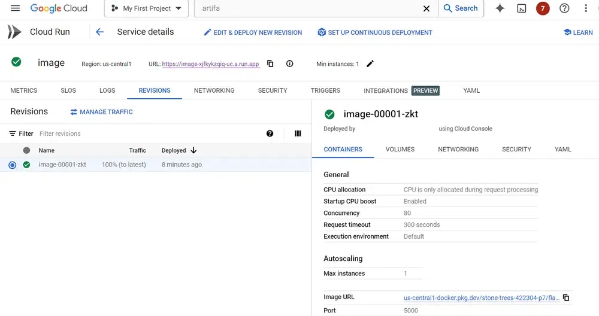Copy the service URL to clipboard
Screen dimensions: 599x316
coord(270,63)
